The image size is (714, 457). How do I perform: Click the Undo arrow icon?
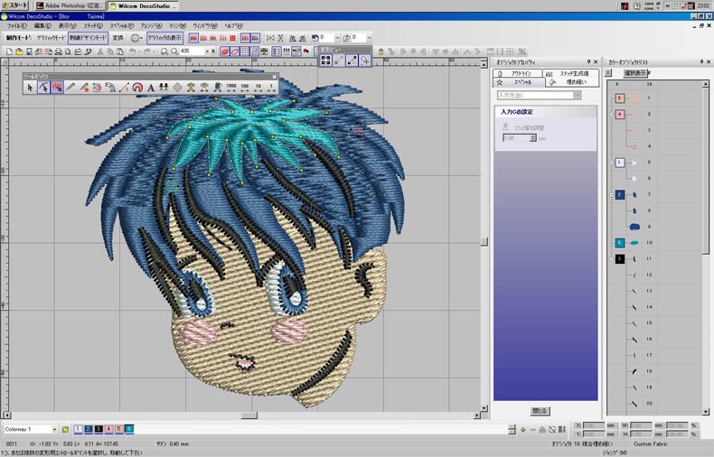pyautogui.click(x=132, y=51)
